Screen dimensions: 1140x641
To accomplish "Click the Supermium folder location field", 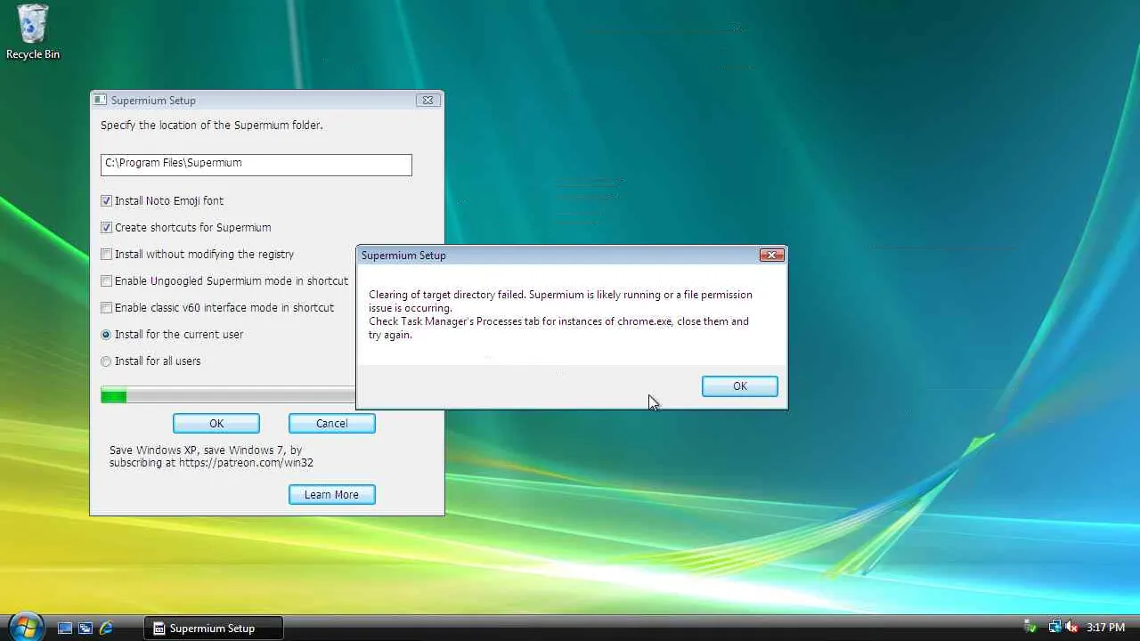I will [x=256, y=165].
